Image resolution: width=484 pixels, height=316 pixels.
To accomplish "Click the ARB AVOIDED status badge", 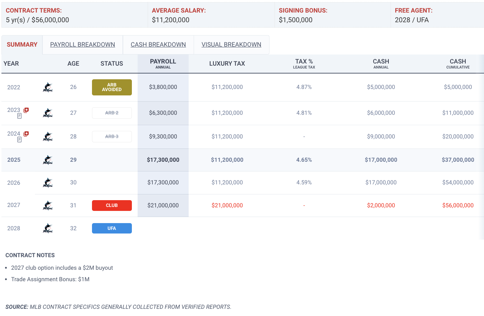I will pos(112,87).
